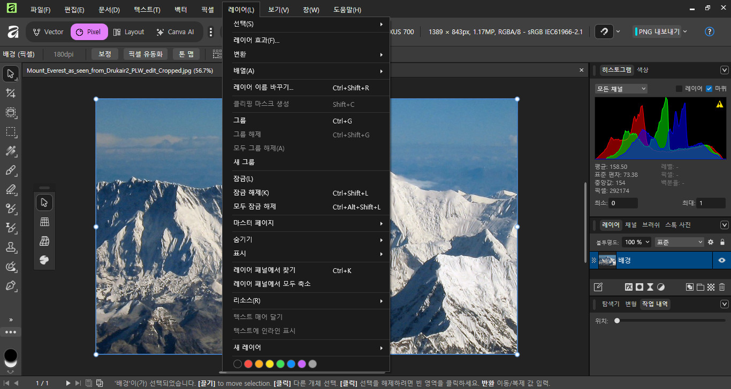Select the Move tool in left toolbar
The width and height of the screenshot is (731, 389).
(x=11, y=74)
